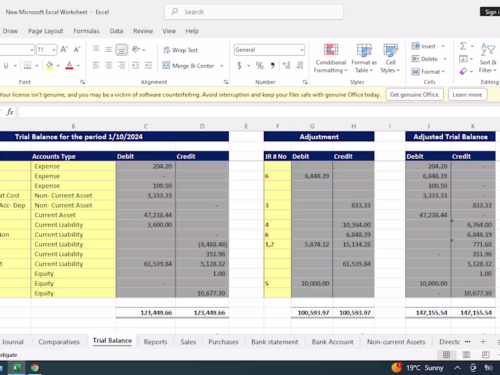The image size is (500, 375).
Task: Apply Percent Style number format
Action: pos(259,66)
